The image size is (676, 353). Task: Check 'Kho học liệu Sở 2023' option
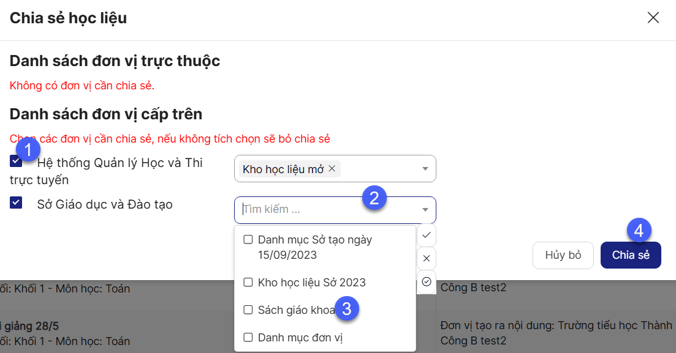pos(248,283)
